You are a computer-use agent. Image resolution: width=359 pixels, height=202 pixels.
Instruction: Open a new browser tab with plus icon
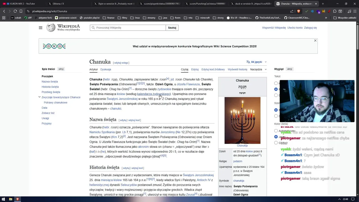tap(323, 4)
